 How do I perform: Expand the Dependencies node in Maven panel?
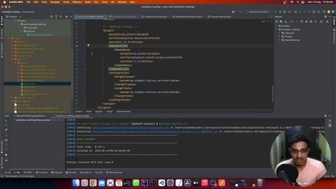pos(279,40)
